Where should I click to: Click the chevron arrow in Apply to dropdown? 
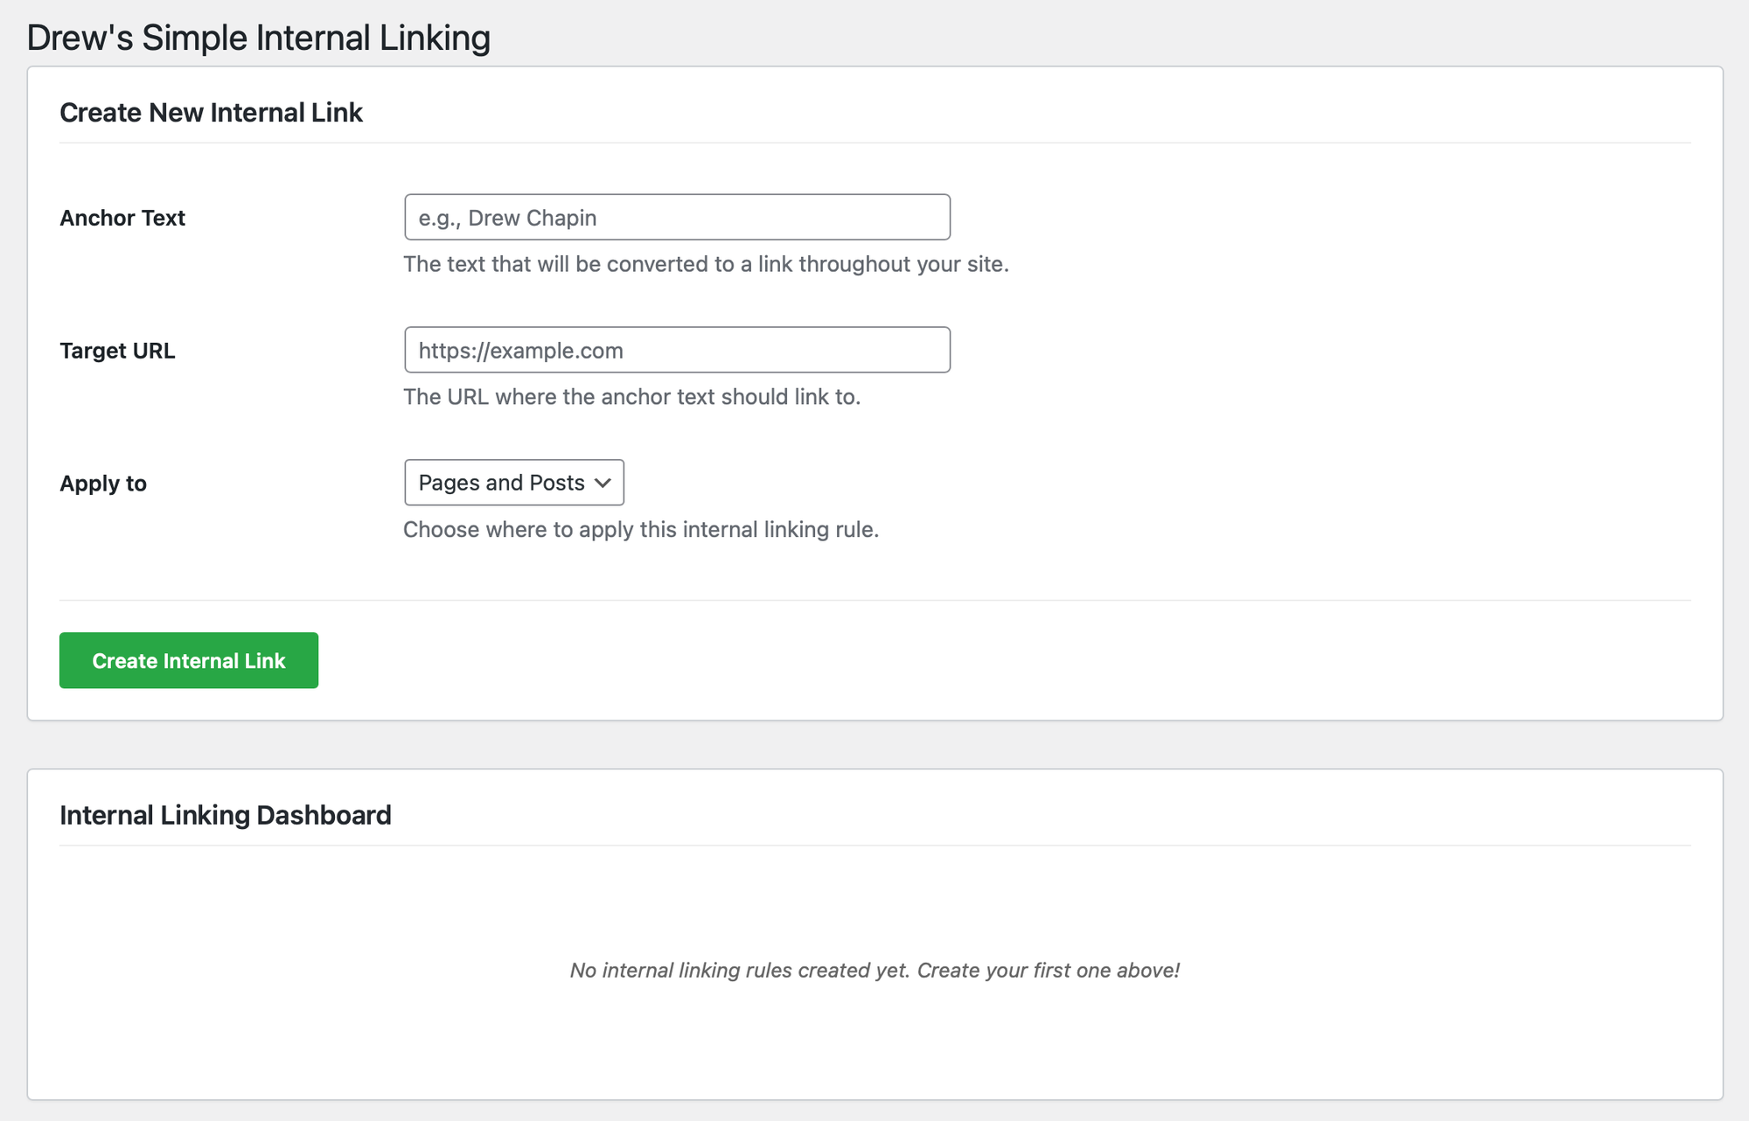click(603, 483)
